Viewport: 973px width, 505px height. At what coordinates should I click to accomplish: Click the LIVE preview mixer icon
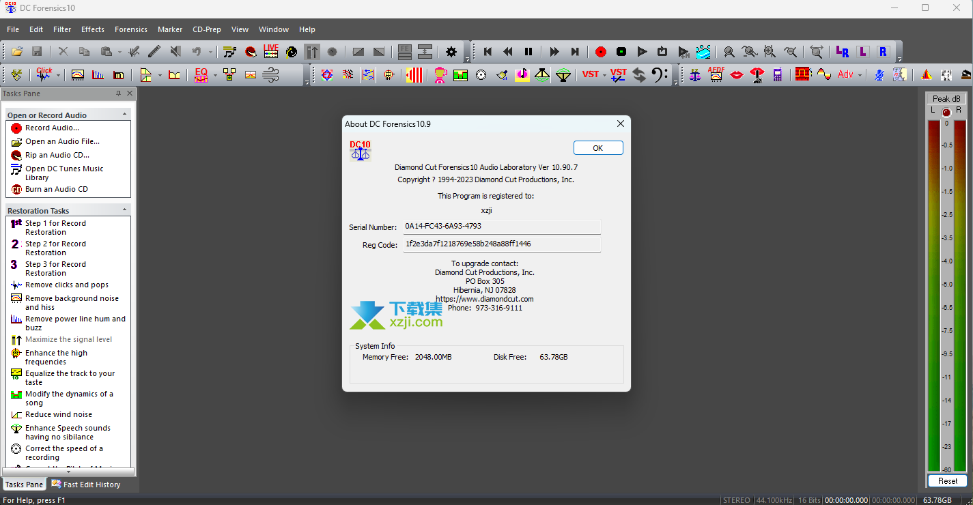tap(271, 52)
